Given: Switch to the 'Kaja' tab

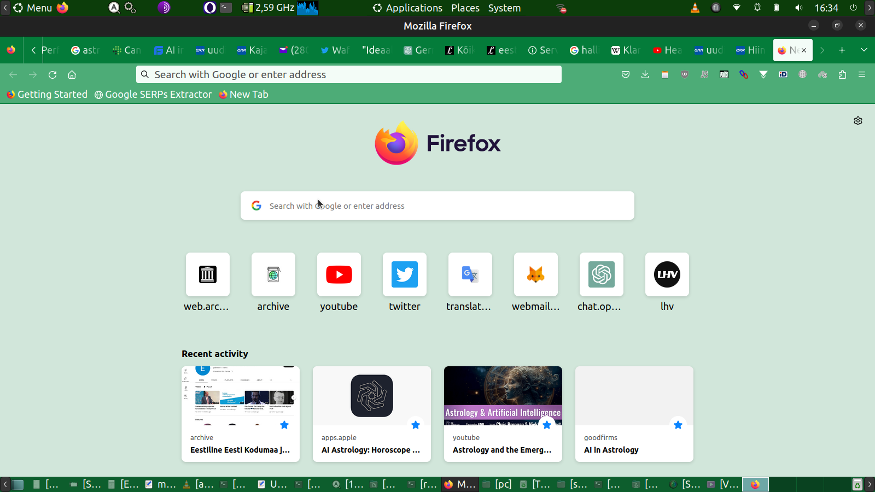Looking at the screenshot, I should 252,50.
